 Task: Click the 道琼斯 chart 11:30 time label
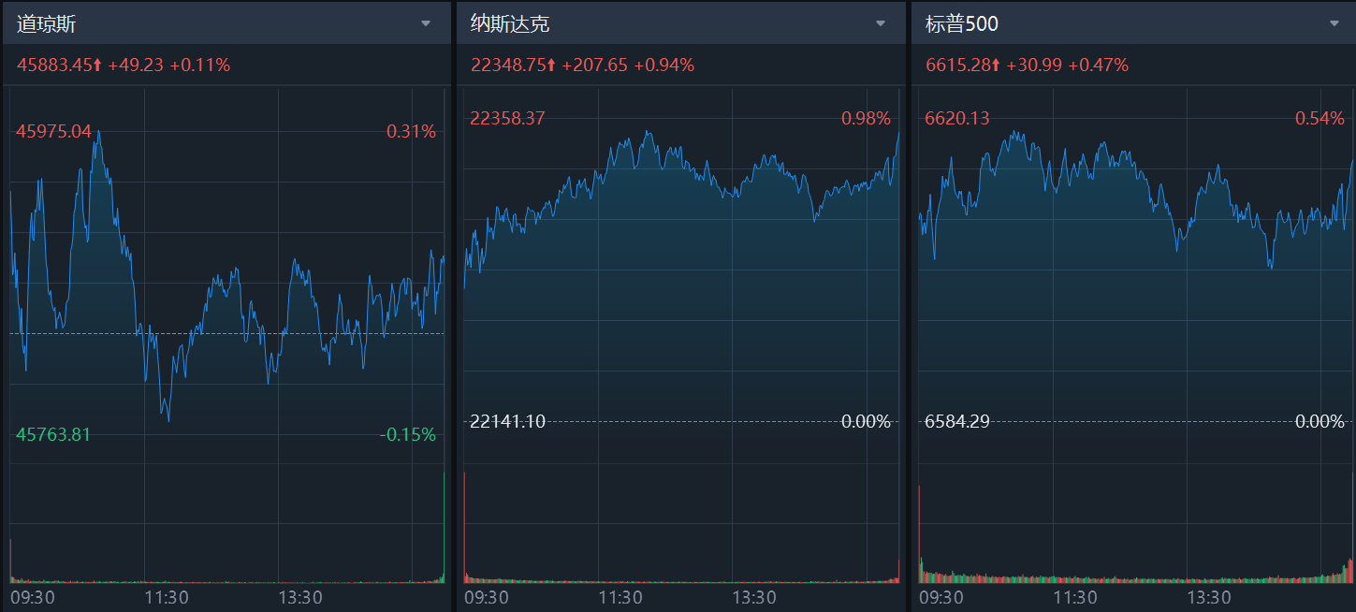(165, 597)
